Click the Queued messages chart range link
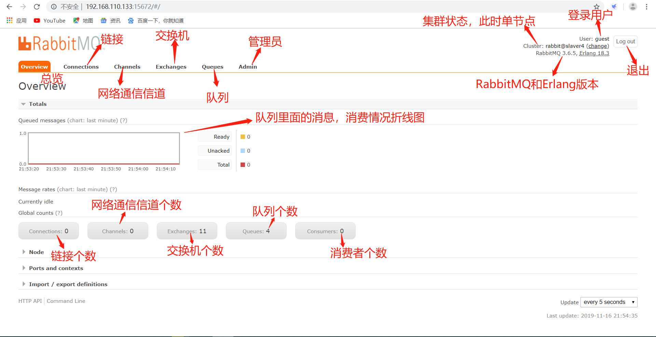656x337 pixels. (x=93, y=120)
